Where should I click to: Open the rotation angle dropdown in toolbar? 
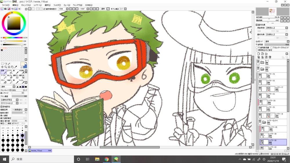point(88,9)
